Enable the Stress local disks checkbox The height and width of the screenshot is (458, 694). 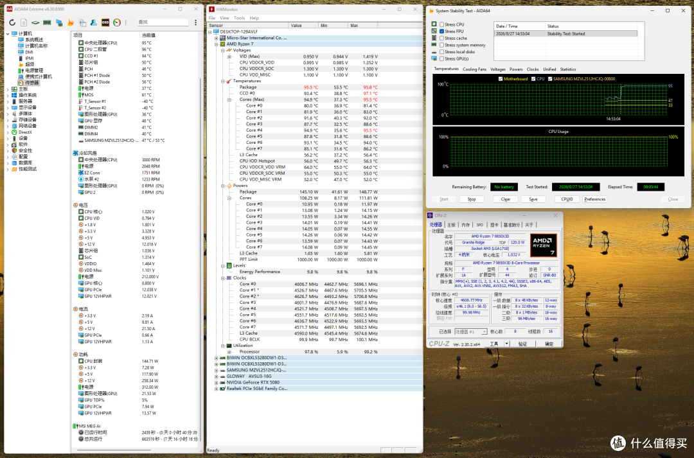[x=441, y=52]
